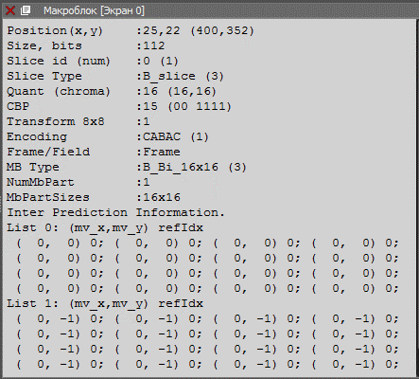Image resolution: width=419 pixels, height=379 pixels.
Task: Select the Frame/Field row
Action: coord(94,152)
